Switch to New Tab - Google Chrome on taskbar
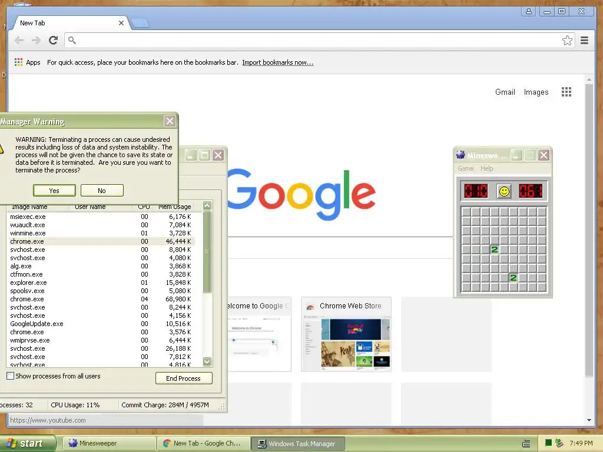 tap(203, 443)
